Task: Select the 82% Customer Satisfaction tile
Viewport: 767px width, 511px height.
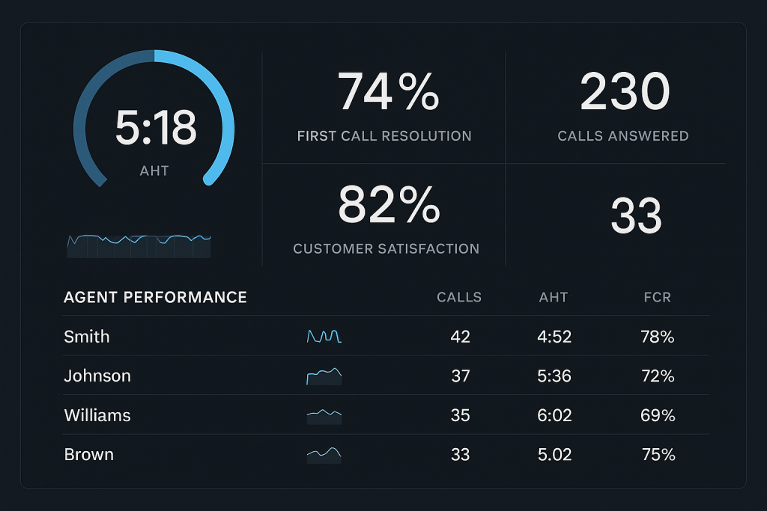Action: pos(386,218)
